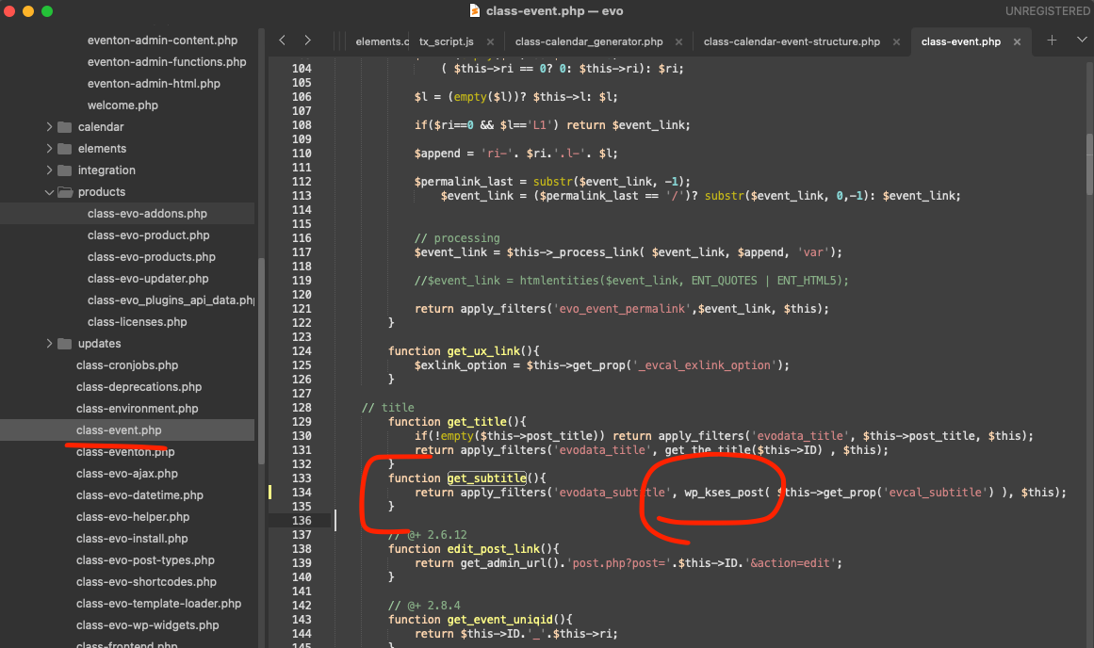The width and height of the screenshot is (1094, 648).
Task: Open class-evo-shortcodes.php in sidebar
Action: tap(146, 582)
